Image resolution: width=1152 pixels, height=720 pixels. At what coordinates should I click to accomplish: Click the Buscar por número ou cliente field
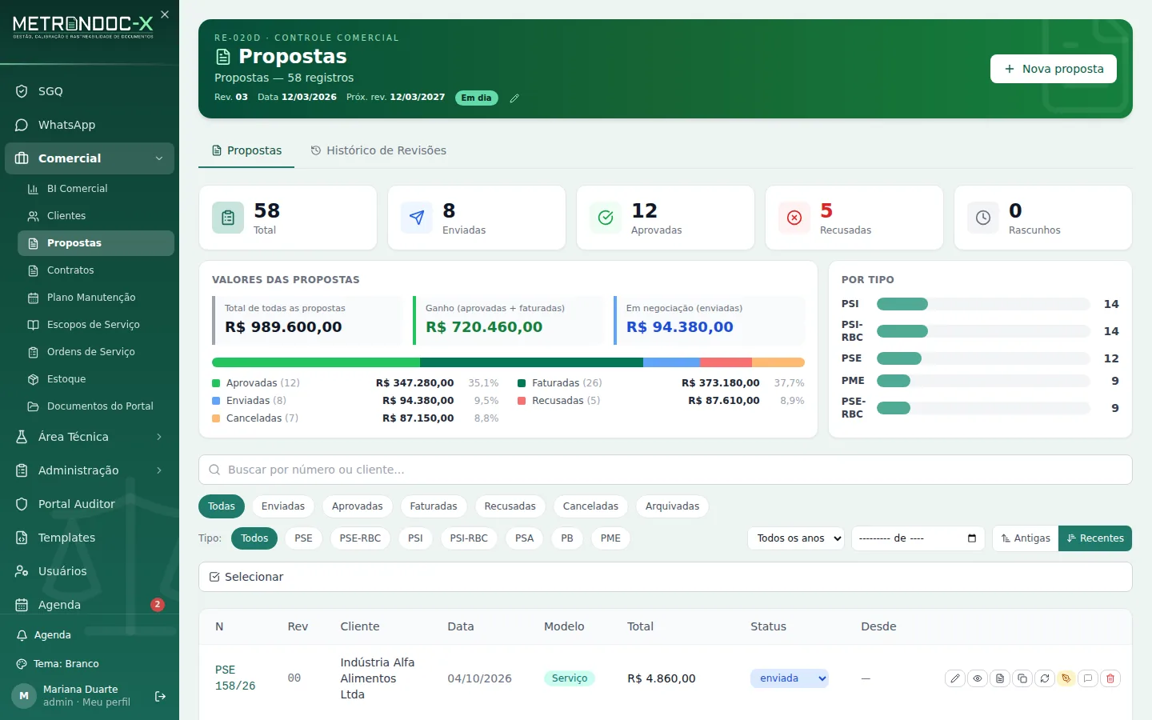(666, 470)
